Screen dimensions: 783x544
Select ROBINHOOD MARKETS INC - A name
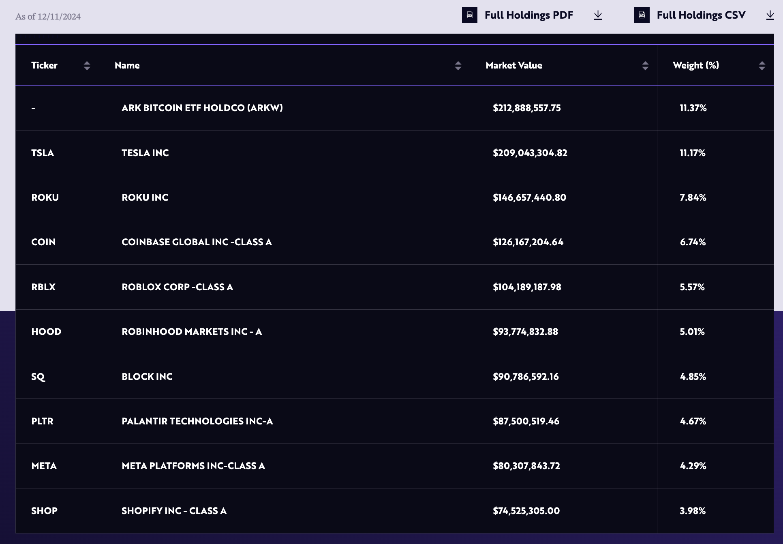[x=192, y=332]
